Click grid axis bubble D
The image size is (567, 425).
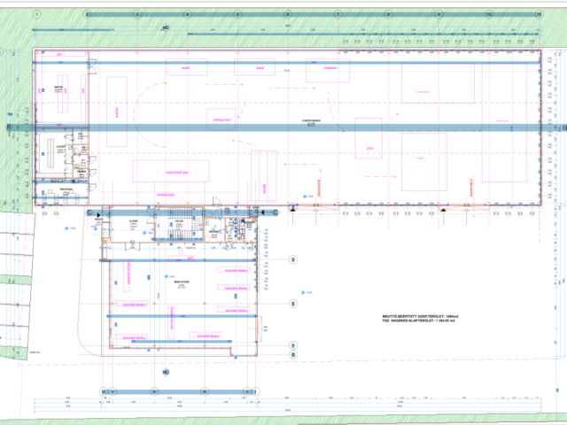pyautogui.click(x=291, y=259)
